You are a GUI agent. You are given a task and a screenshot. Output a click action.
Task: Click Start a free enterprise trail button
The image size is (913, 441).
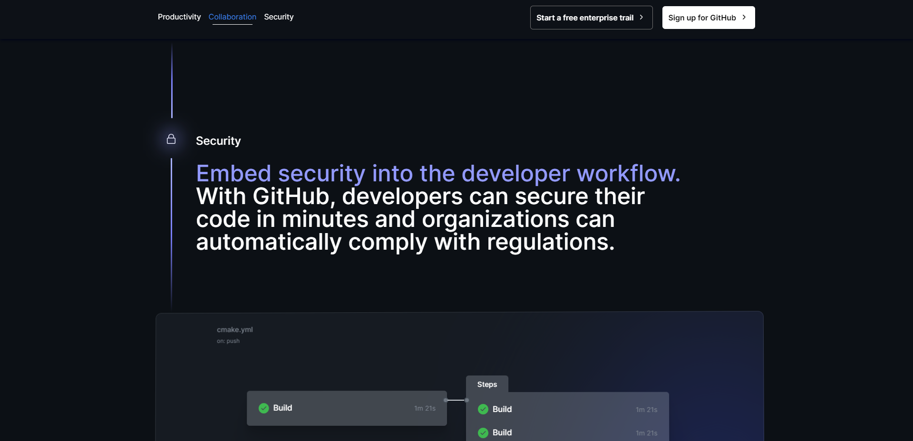(x=591, y=18)
